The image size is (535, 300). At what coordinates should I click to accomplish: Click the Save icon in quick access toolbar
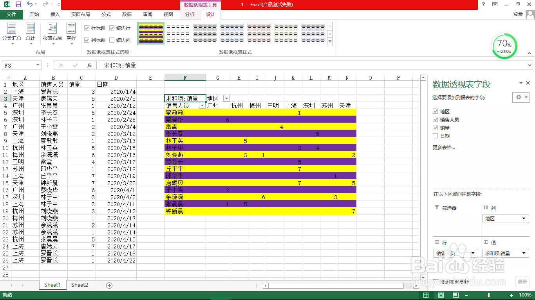[18, 5]
